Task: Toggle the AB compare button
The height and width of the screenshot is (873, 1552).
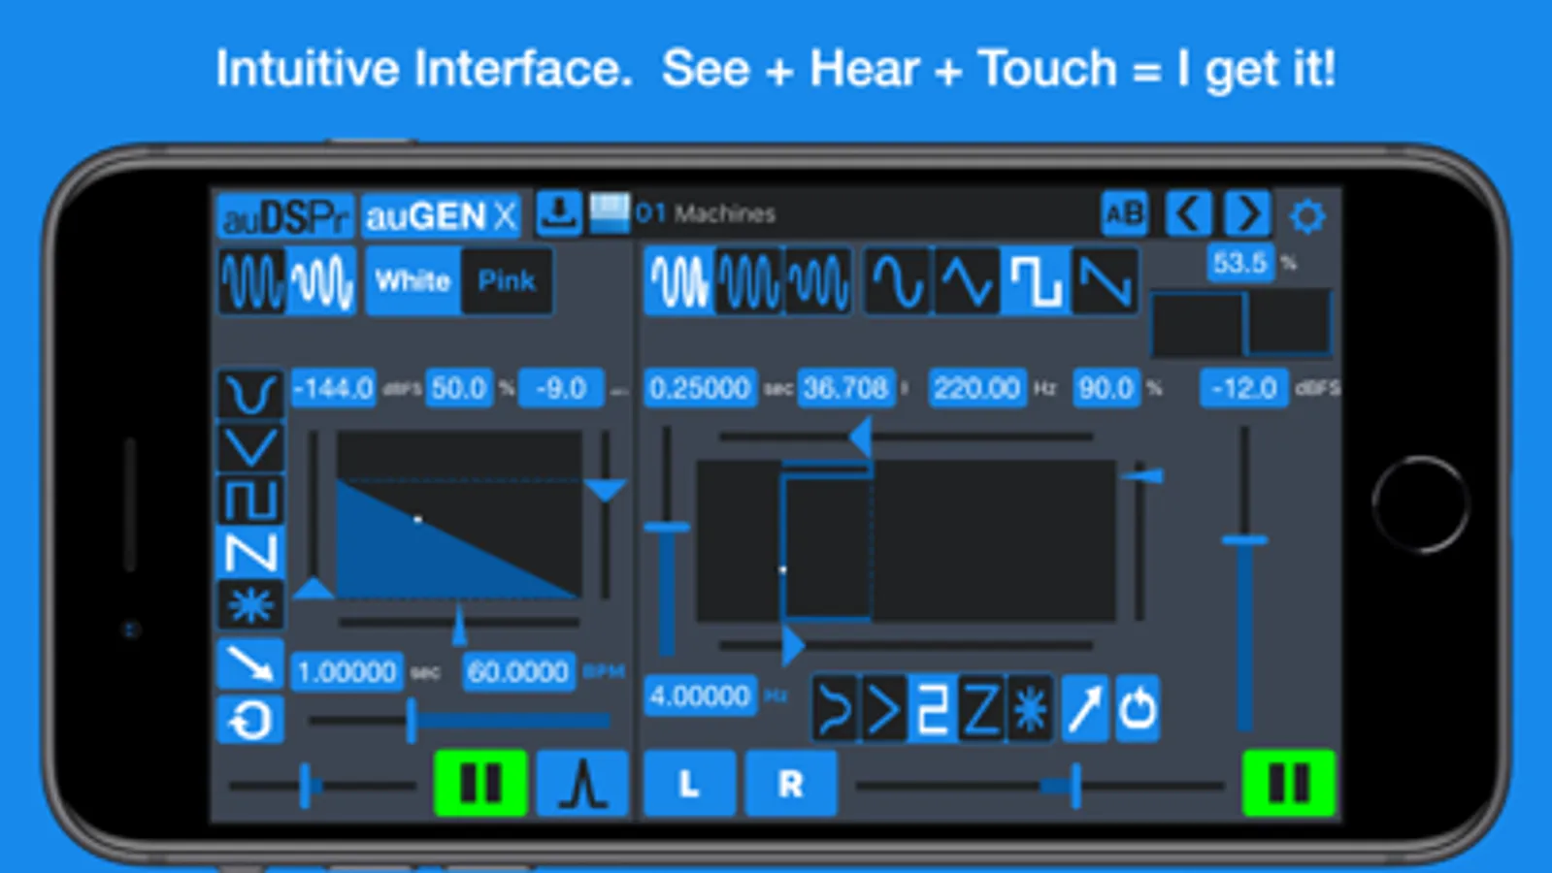Action: pos(1125,213)
